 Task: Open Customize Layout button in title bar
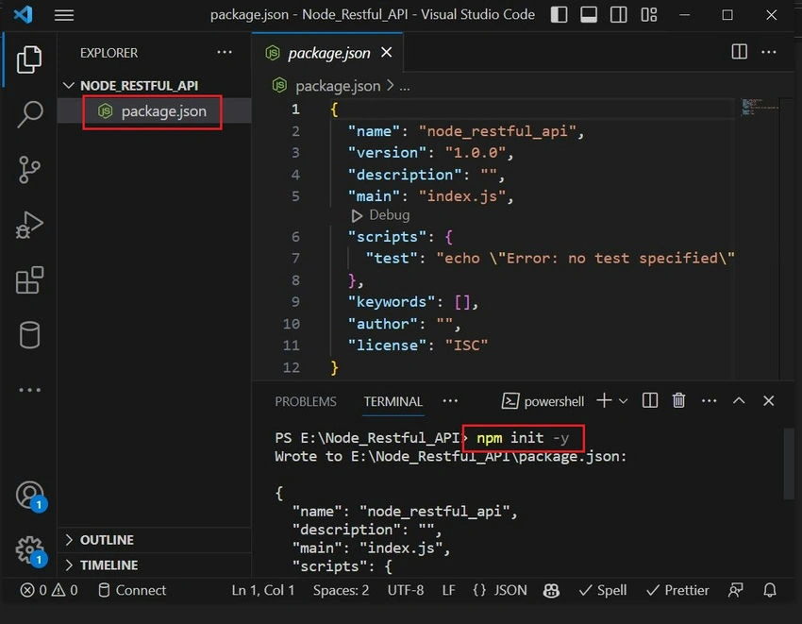[x=648, y=15]
